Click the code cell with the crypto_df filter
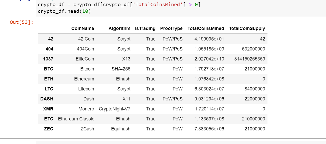This screenshot has height=144, width=326. tap(181, 8)
